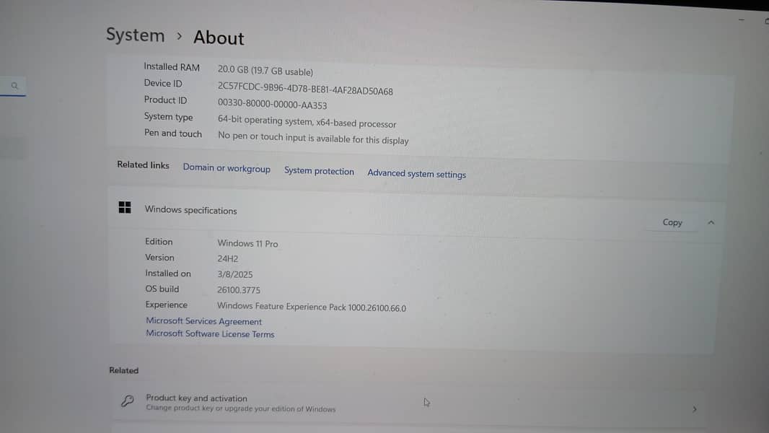Click the OS build value 26100.3775
This screenshot has height=433, width=769.
(239, 290)
